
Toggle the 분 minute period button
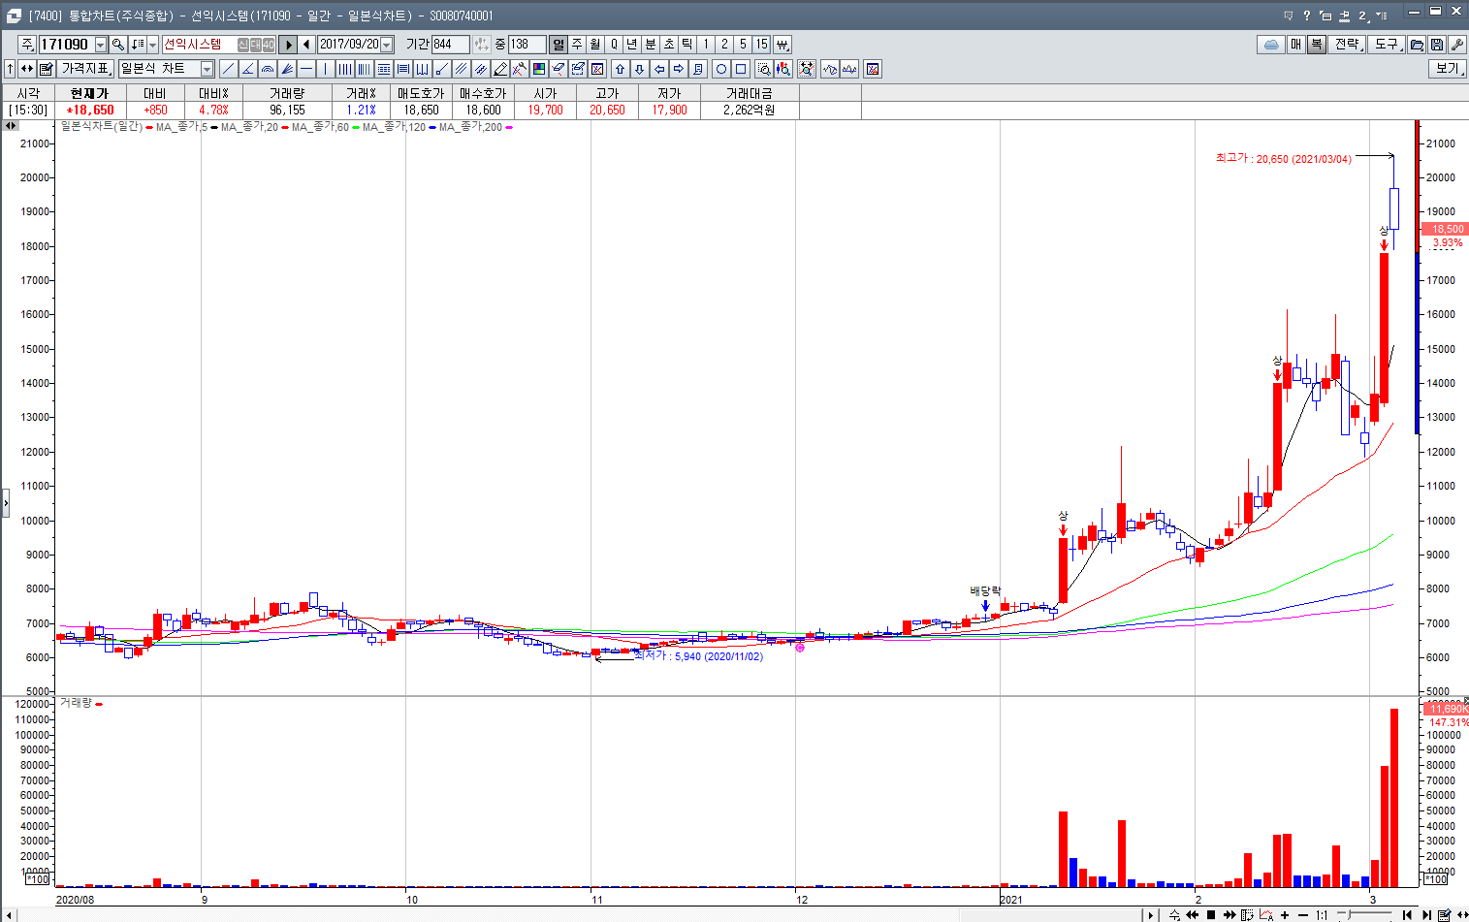(x=651, y=45)
